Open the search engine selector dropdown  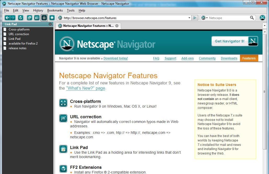click(x=204, y=18)
